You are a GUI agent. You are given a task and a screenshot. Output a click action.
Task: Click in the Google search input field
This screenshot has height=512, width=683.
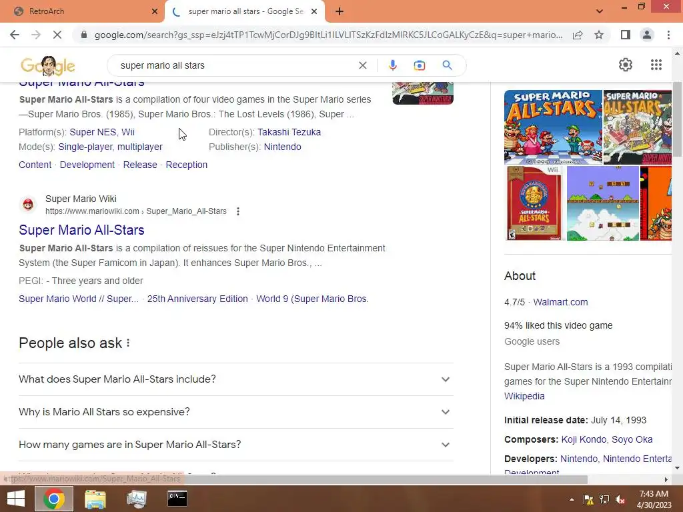(x=235, y=65)
